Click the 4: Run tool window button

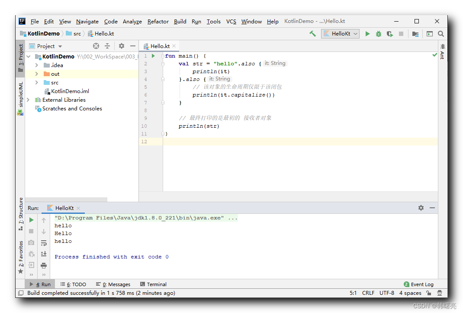[x=40, y=284]
